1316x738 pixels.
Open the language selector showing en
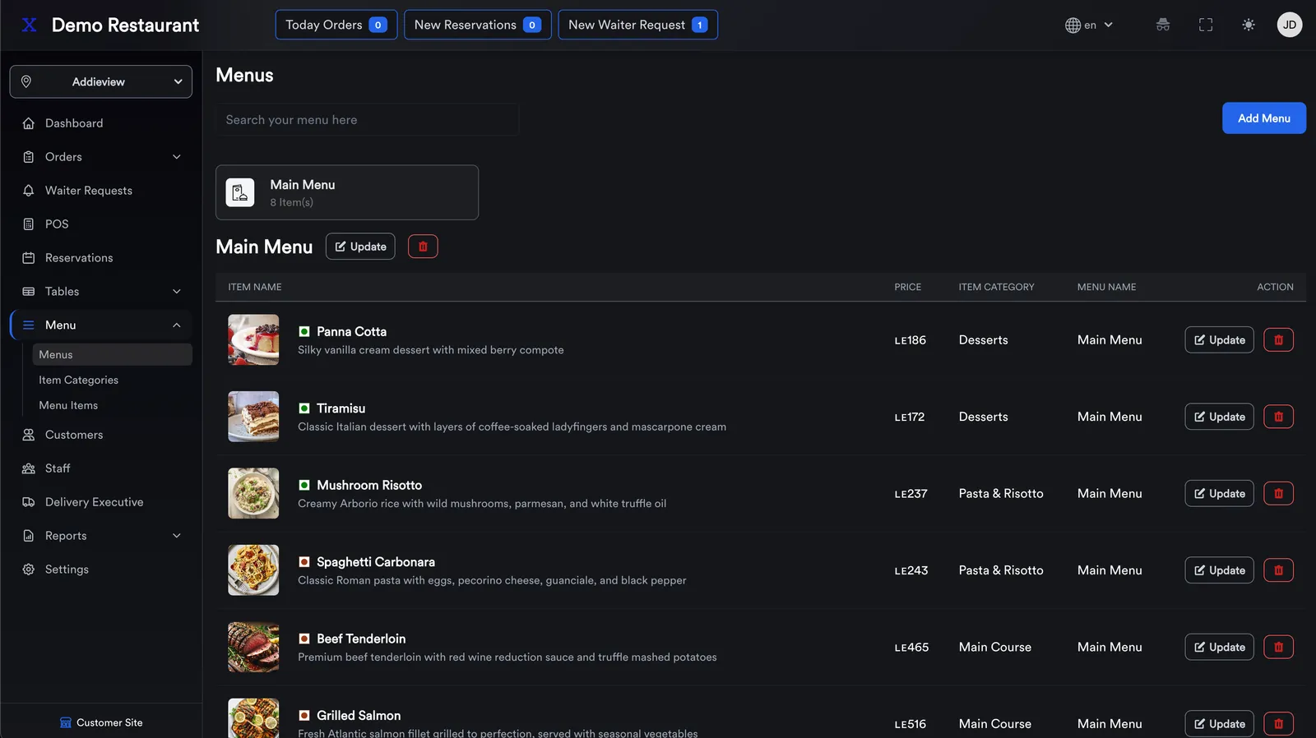click(1089, 25)
